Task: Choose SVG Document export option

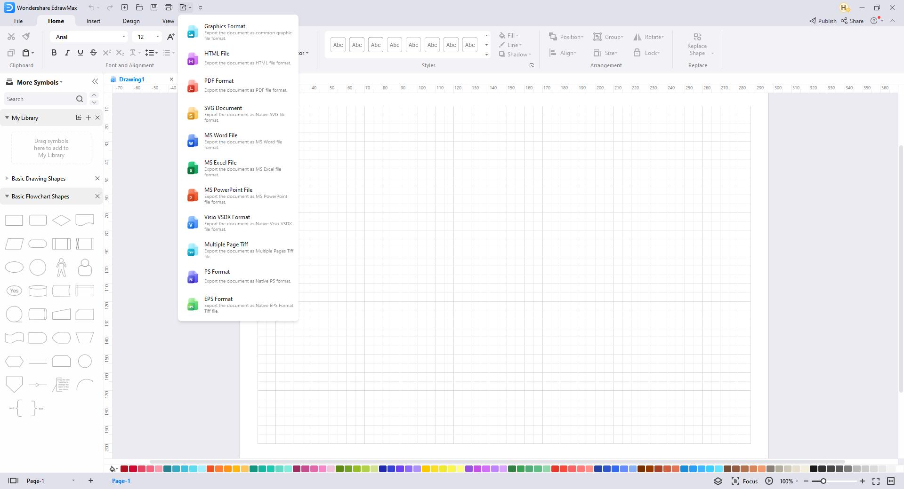Action: [238, 113]
